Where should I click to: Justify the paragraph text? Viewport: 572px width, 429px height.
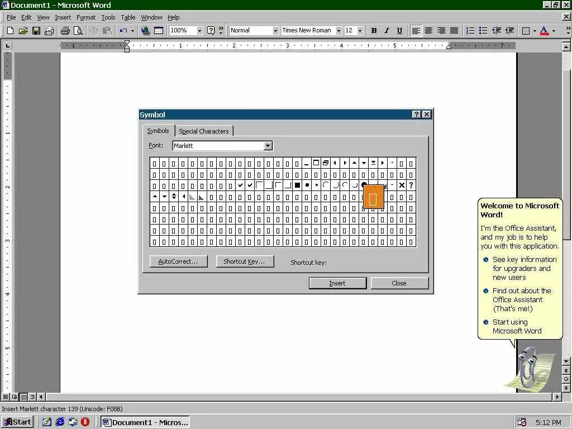point(454,31)
